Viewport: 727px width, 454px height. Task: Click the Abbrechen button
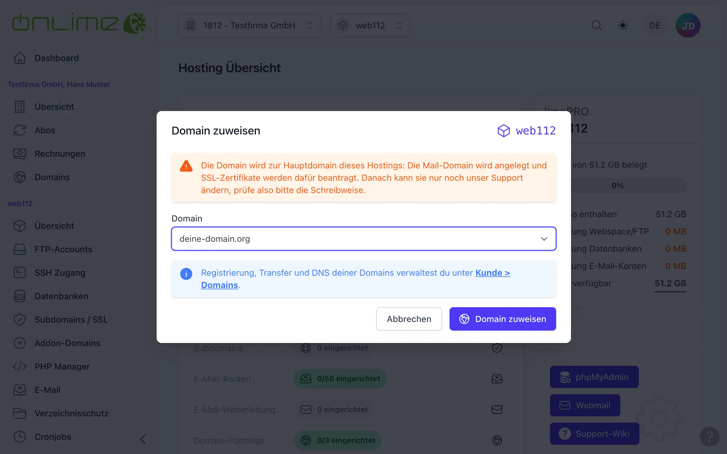pos(409,319)
